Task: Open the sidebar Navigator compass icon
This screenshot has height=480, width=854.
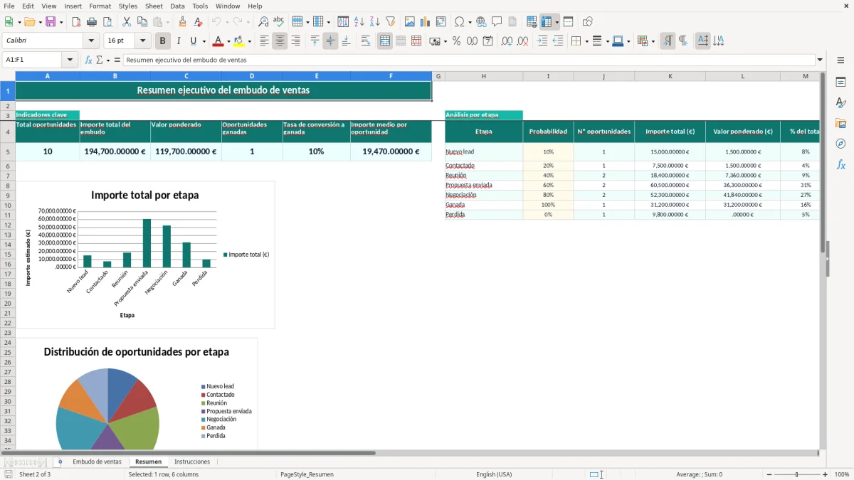Action: [840, 144]
